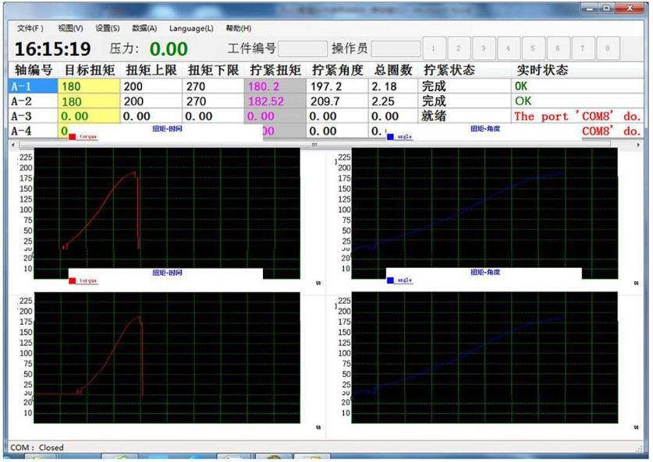Open the 设置(S) menu
The width and height of the screenshot is (653, 462).
click(x=107, y=28)
